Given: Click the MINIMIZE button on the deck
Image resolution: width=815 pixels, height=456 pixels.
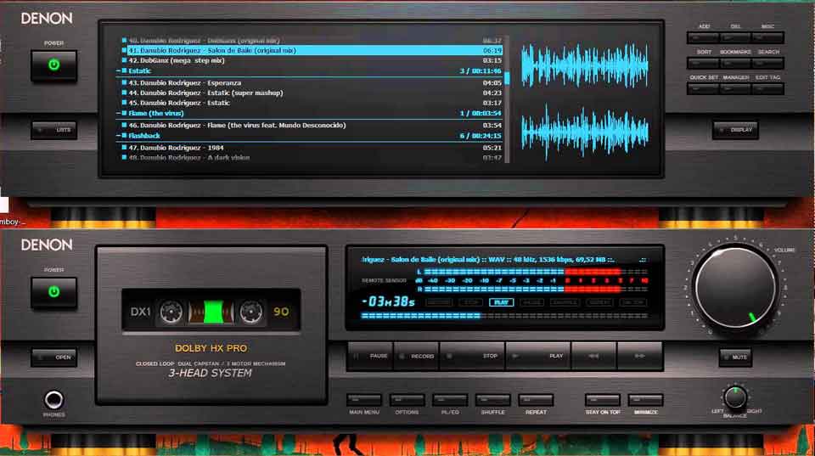Looking at the screenshot, I should [645, 400].
